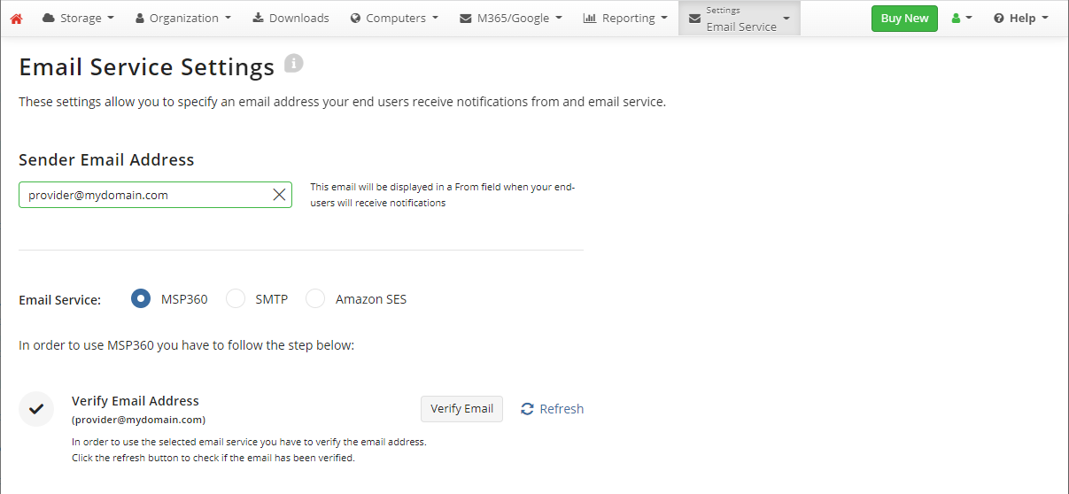Open the M365/Google menu
Image resolution: width=1069 pixels, height=494 pixels.
tap(511, 19)
